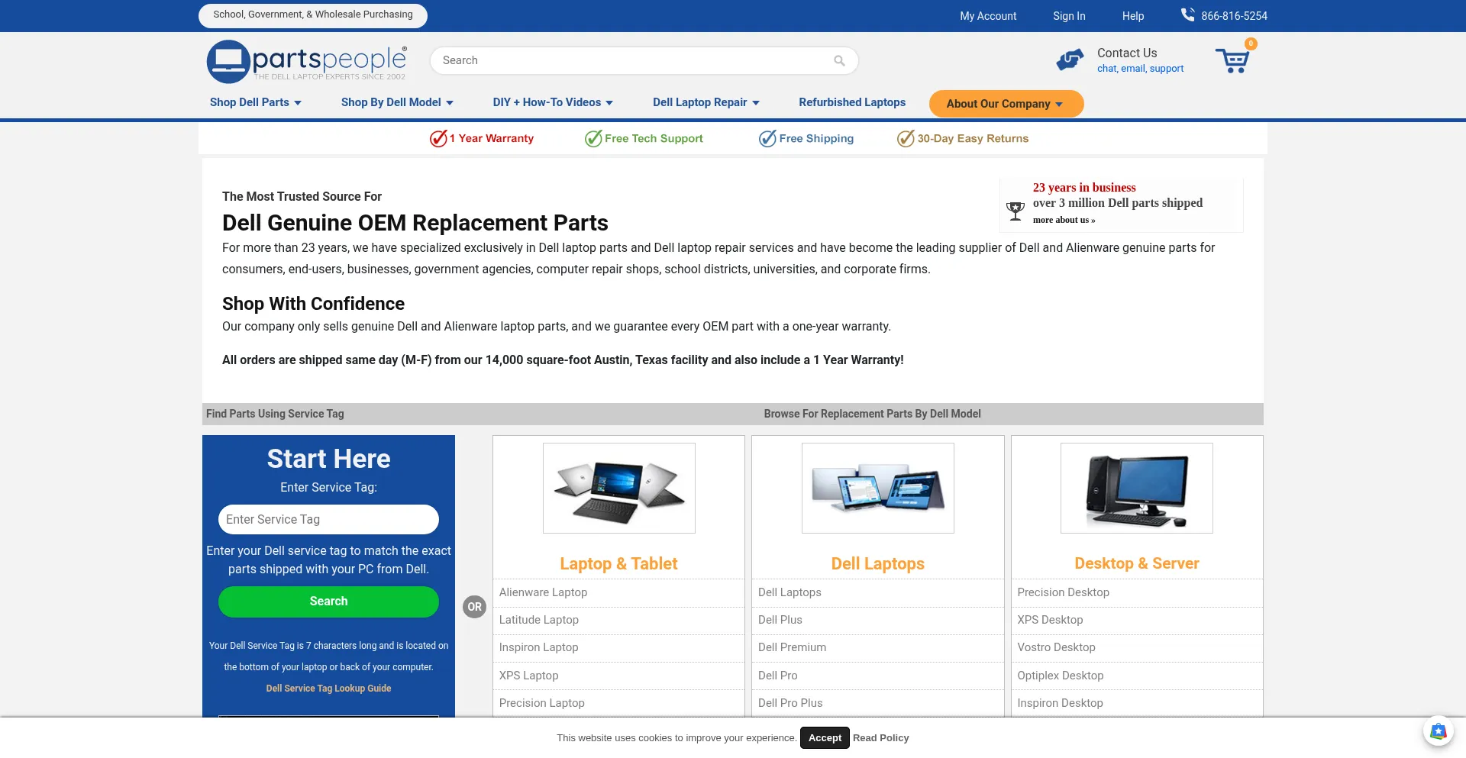Open the shopping cart icon

[1232, 61]
